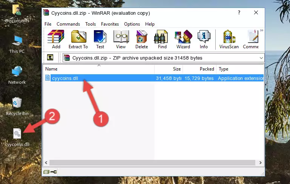The image size is (290, 184).
Task: Click the WinRAR help question mark
Action: [x=239, y=13]
